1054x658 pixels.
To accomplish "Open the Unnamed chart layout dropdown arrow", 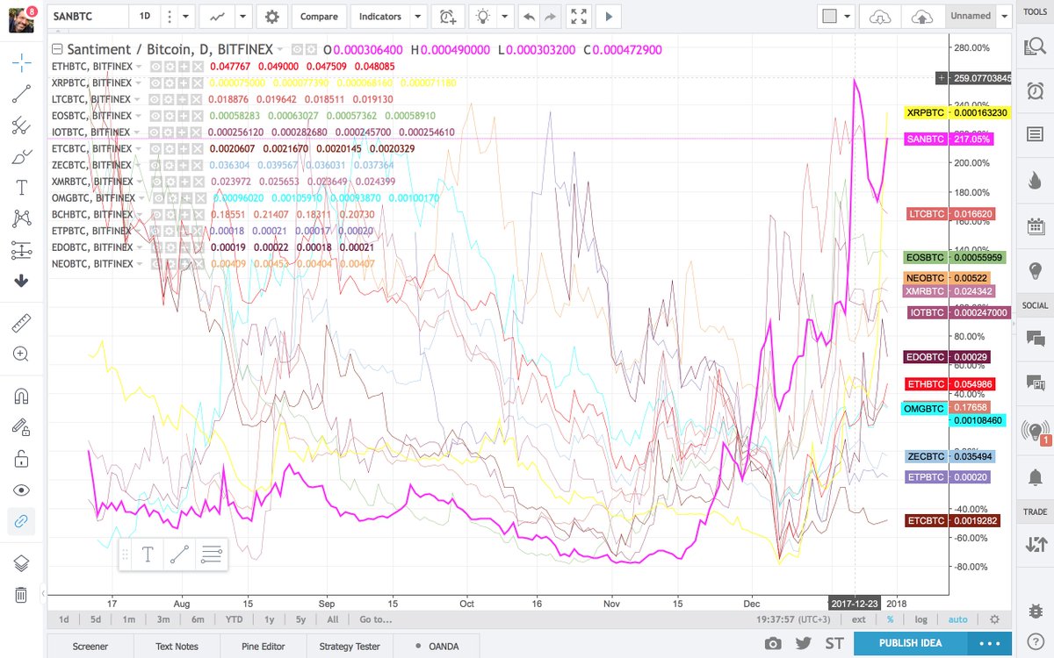I will point(1007,16).
